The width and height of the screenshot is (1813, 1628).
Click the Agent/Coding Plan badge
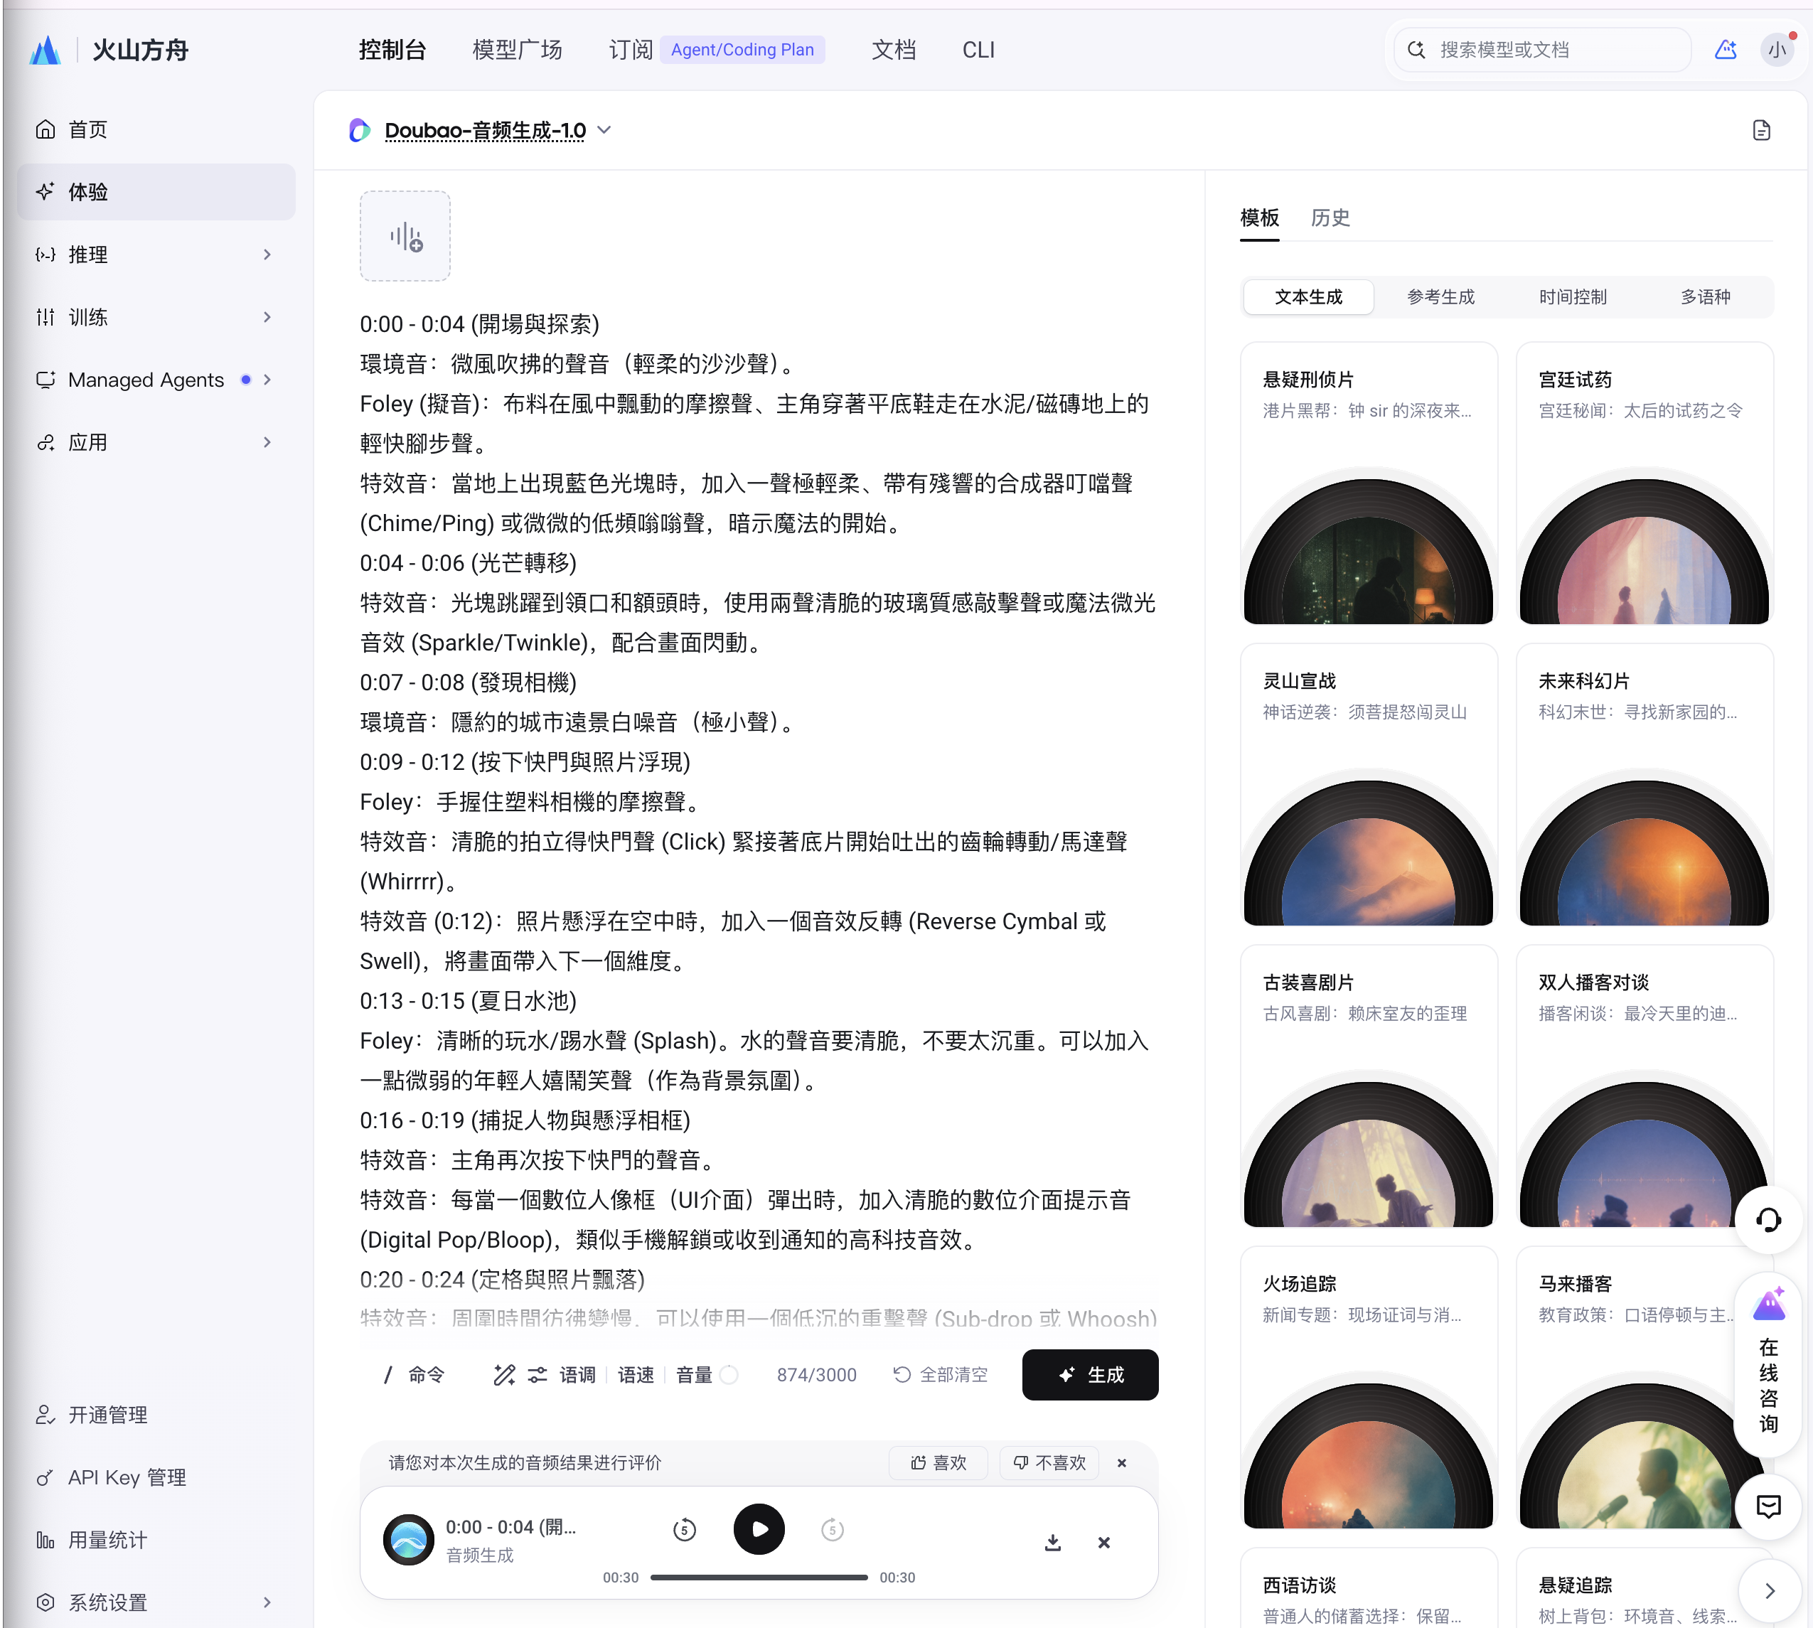click(x=742, y=50)
